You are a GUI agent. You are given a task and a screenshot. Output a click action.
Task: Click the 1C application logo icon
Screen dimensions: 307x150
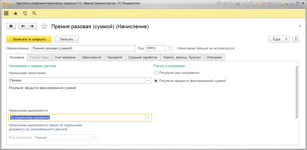point(4,3)
